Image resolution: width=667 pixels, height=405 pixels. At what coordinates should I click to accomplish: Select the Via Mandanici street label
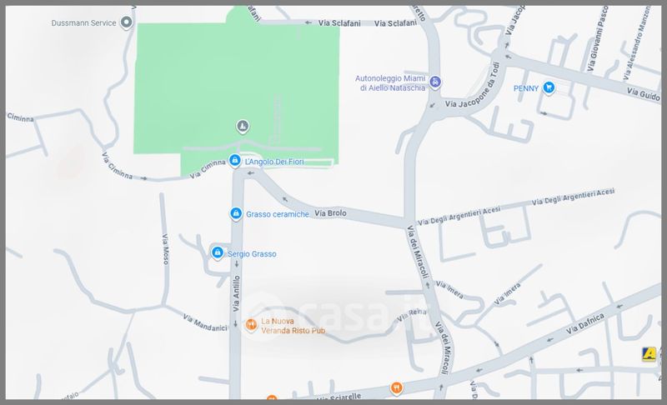click(204, 323)
